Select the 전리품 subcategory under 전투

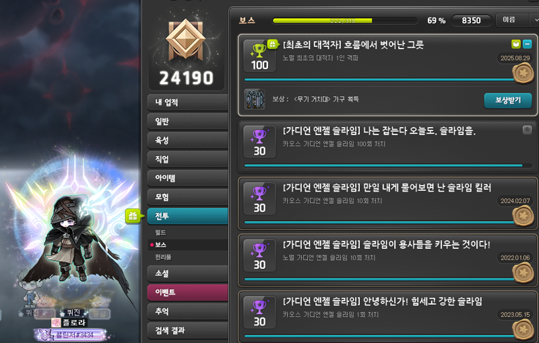pos(163,257)
